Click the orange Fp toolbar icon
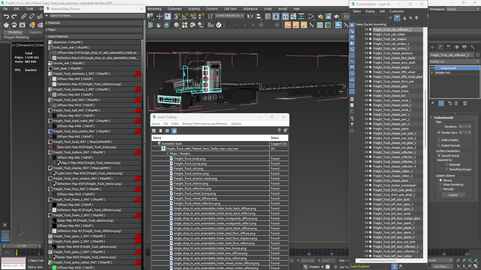The width and height of the screenshot is (481, 270). pyautogui.click(x=288, y=25)
